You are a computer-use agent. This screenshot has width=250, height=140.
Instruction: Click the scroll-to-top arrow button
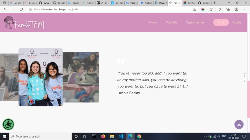239,125
